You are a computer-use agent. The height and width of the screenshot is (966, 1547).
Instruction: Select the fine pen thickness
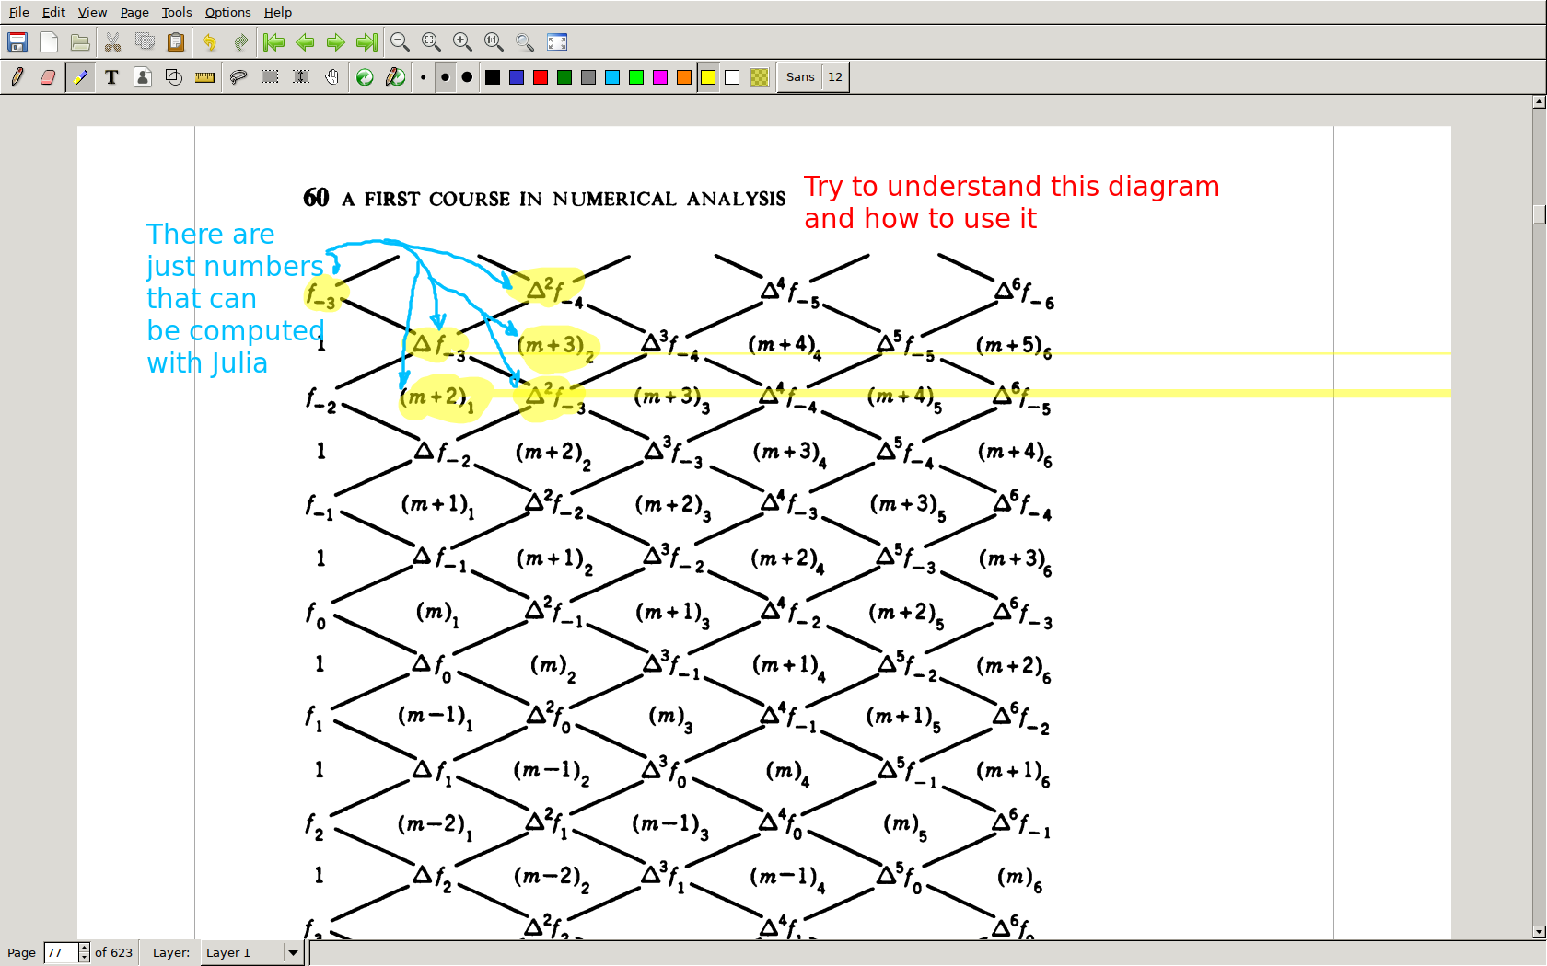(x=423, y=77)
